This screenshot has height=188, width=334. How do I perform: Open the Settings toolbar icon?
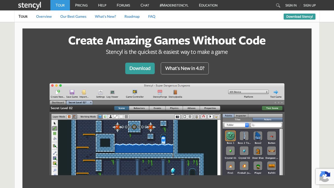click(100, 92)
